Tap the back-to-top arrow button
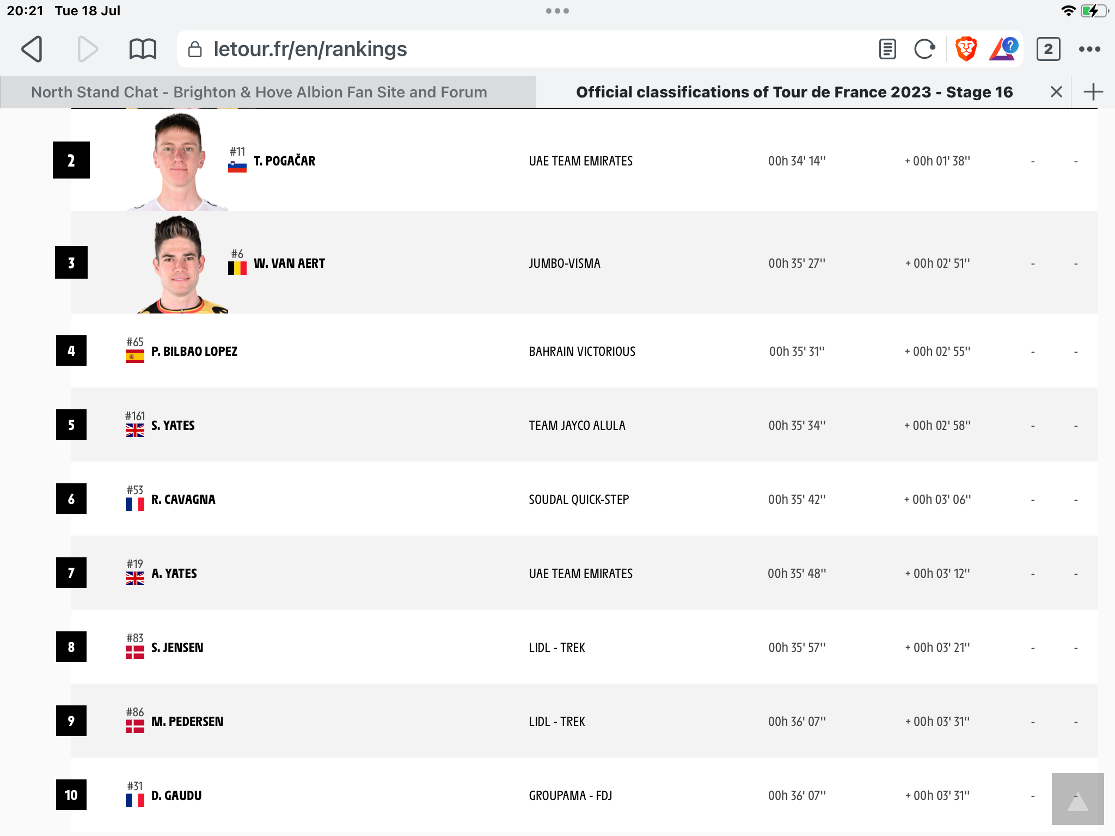 [x=1077, y=798]
